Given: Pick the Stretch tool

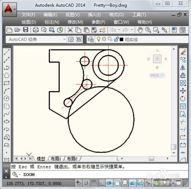Looking at the screenshot, I should [x=183, y=114].
